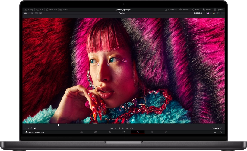The height and width of the screenshot is (151, 247).
Task: Click the viewer three-dots options menu
Action: point(223,13)
